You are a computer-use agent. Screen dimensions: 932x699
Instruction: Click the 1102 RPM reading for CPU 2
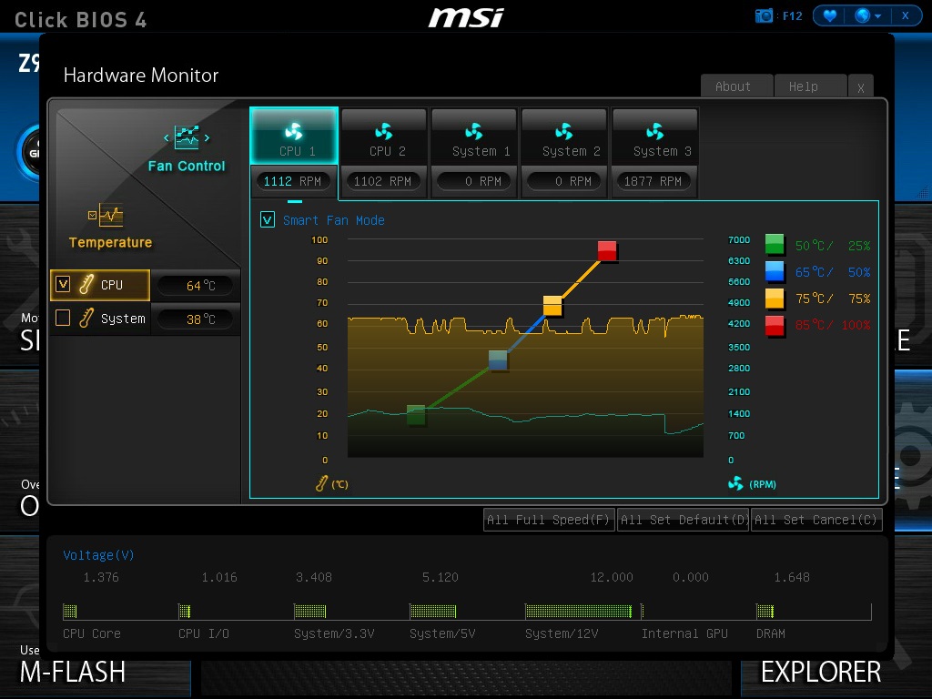click(382, 181)
